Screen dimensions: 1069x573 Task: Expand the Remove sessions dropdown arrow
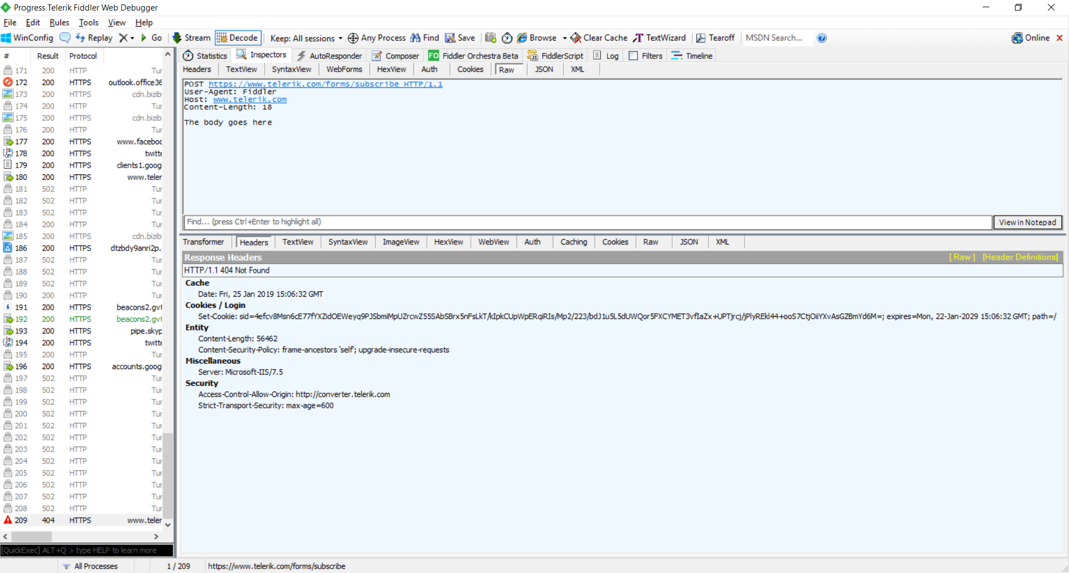click(132, 38)
